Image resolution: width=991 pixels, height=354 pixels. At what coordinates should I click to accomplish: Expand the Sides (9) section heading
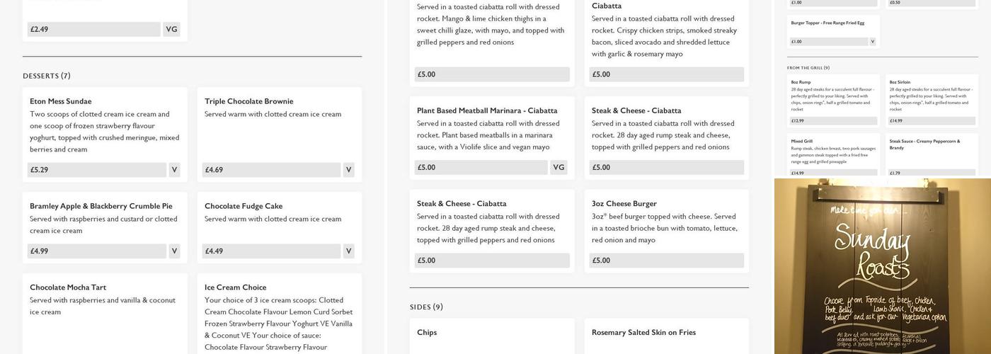coord(426,307)
